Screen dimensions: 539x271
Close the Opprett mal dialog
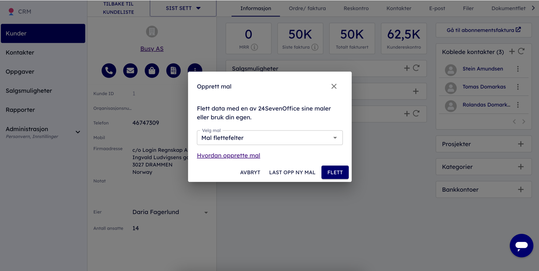coord(334,86)
